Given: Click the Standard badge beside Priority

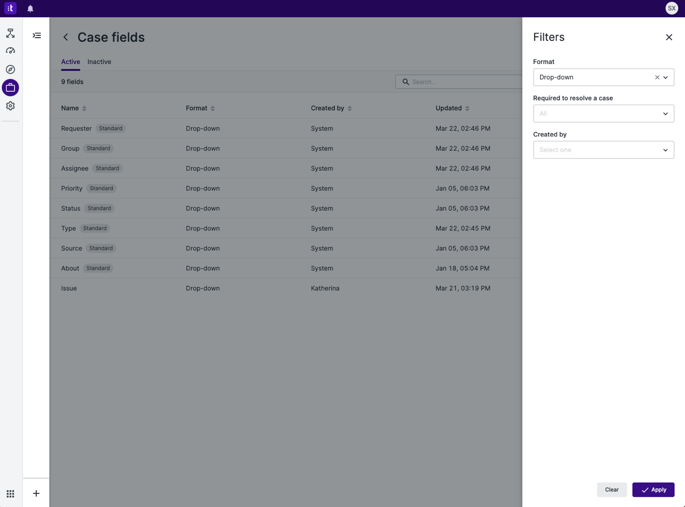Looking at the screenshot, I should coord(101,188).
